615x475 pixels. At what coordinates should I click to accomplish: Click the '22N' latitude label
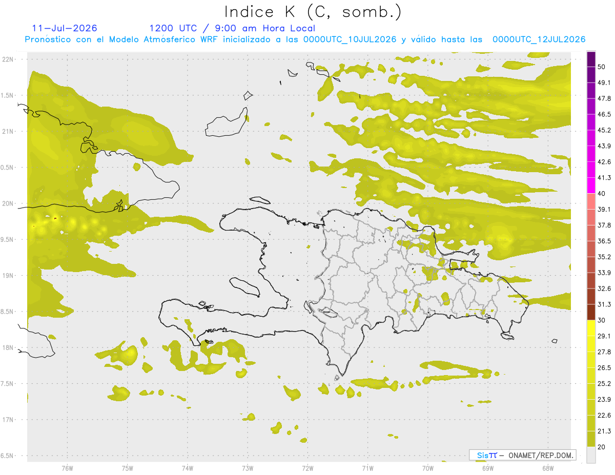coord(8,59)
